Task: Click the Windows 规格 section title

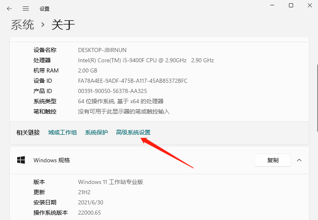Action: [52, 160]
